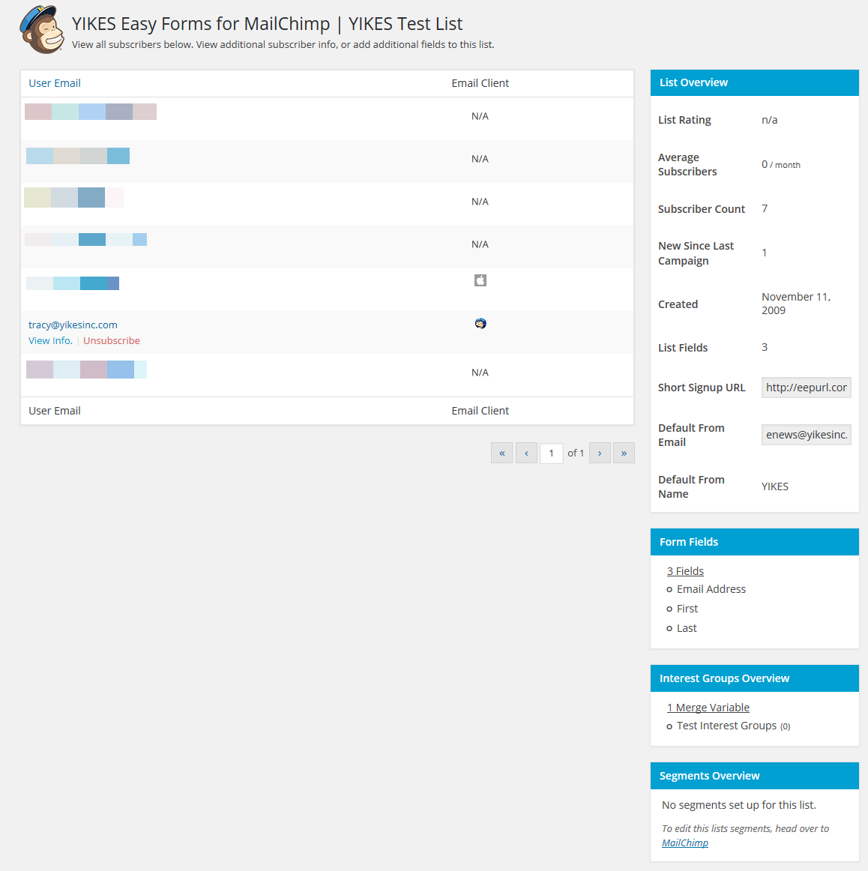Viewport: 868px width, 871px height.
Task: Click the Interest Groups Overview header
Action: click(x=755, y=678)
